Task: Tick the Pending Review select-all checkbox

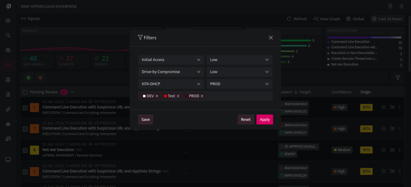Action: point(25,92)
